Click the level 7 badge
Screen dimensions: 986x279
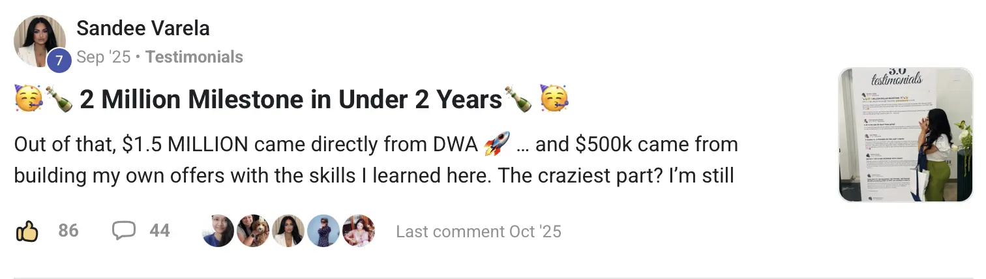[x=59, y=61]
